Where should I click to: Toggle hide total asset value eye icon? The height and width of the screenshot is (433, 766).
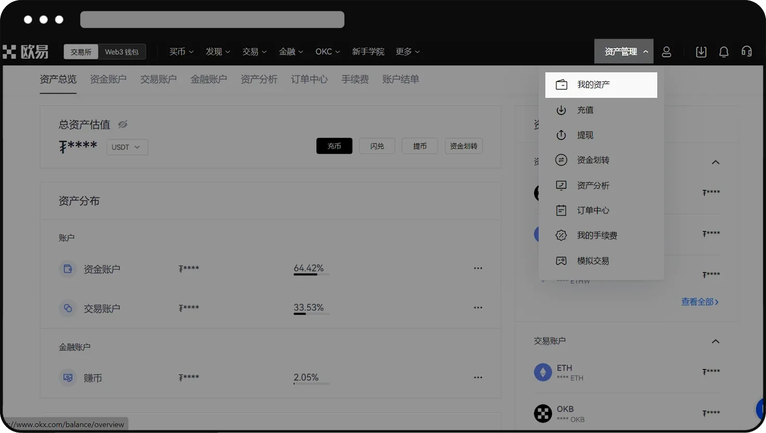(x=123, y=124)
